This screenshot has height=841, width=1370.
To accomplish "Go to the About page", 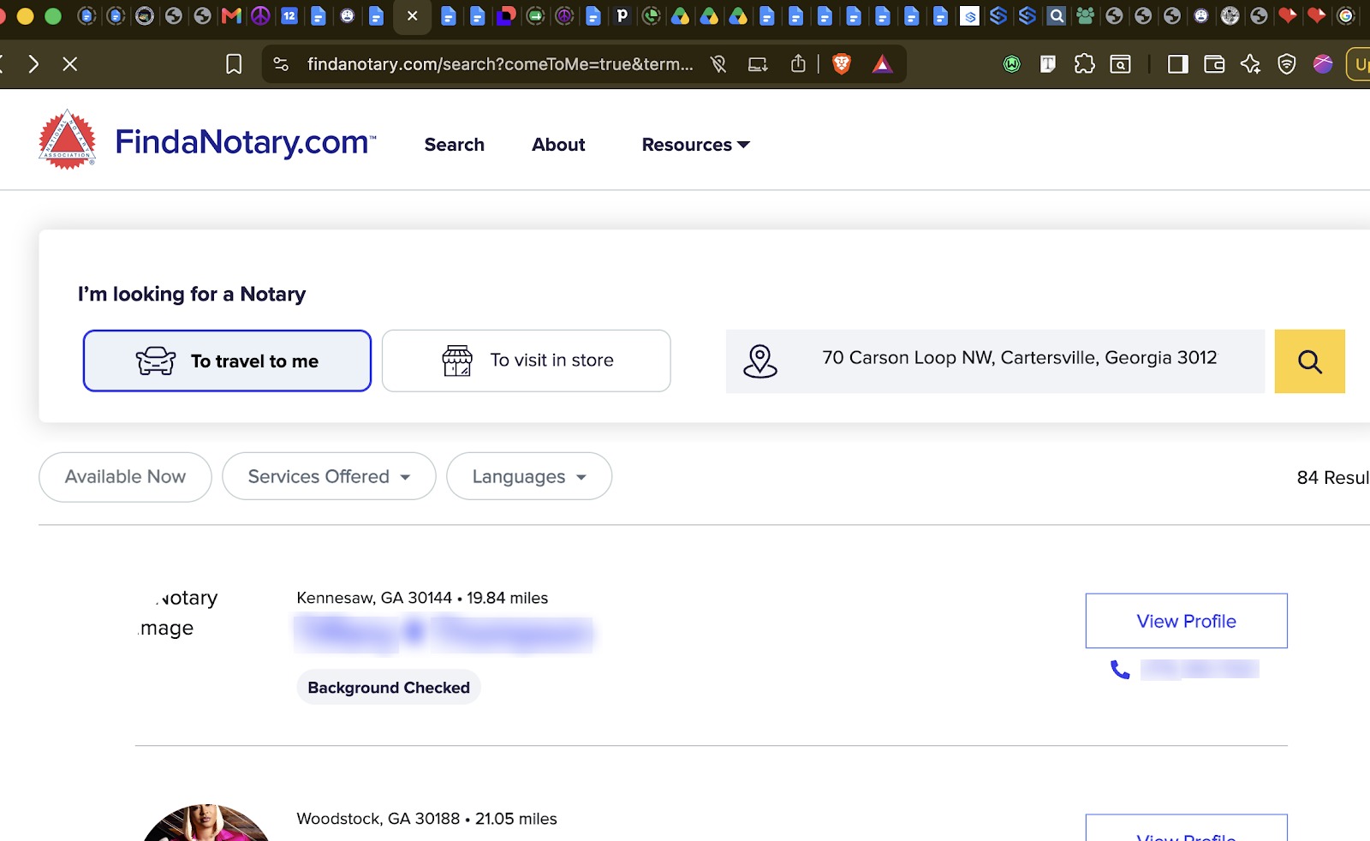I will (558, 145).
